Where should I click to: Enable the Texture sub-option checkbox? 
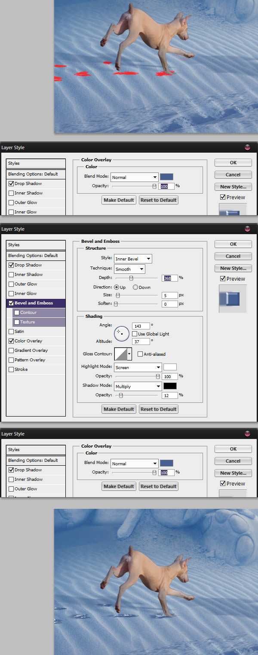coord(17,322)
